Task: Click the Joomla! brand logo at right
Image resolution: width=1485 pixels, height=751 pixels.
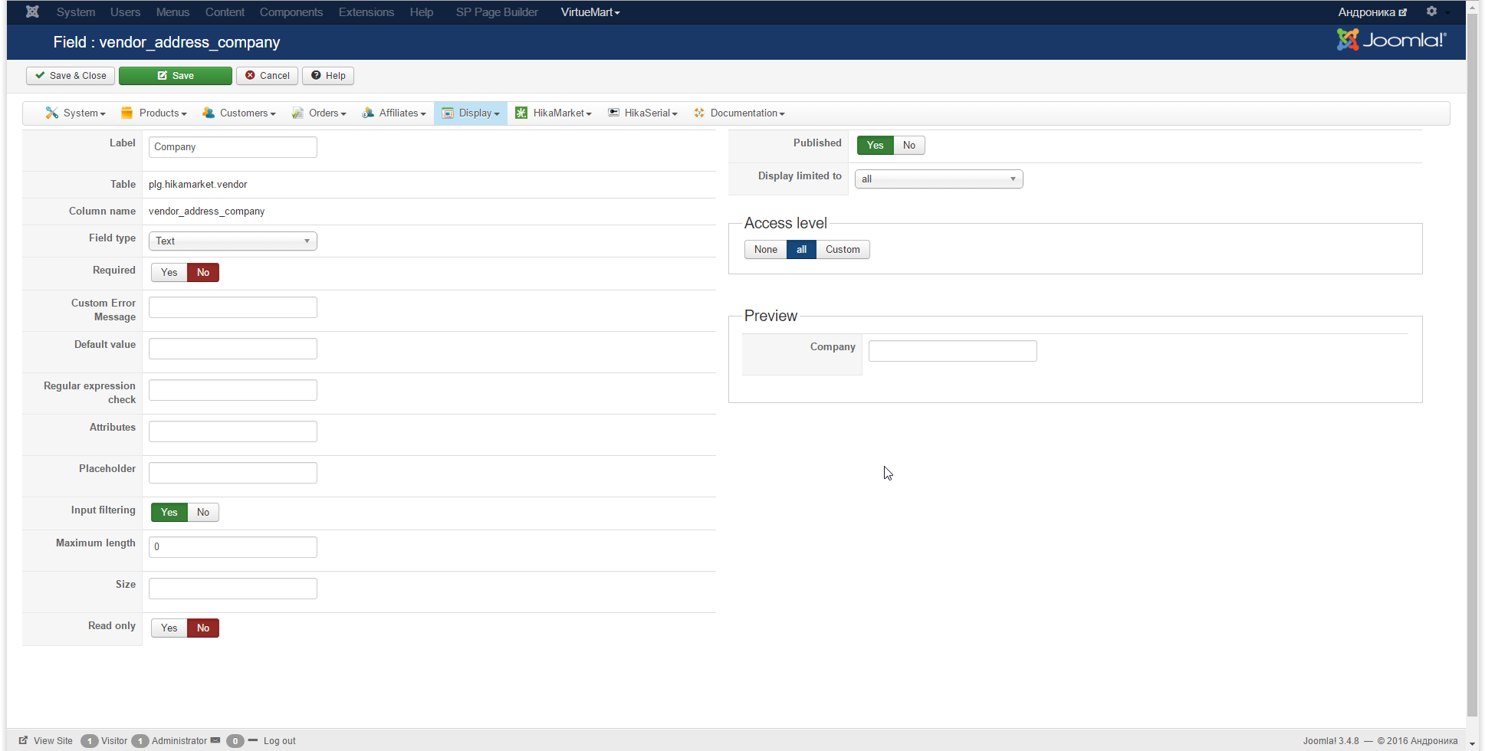Action: coord(1391,40)
